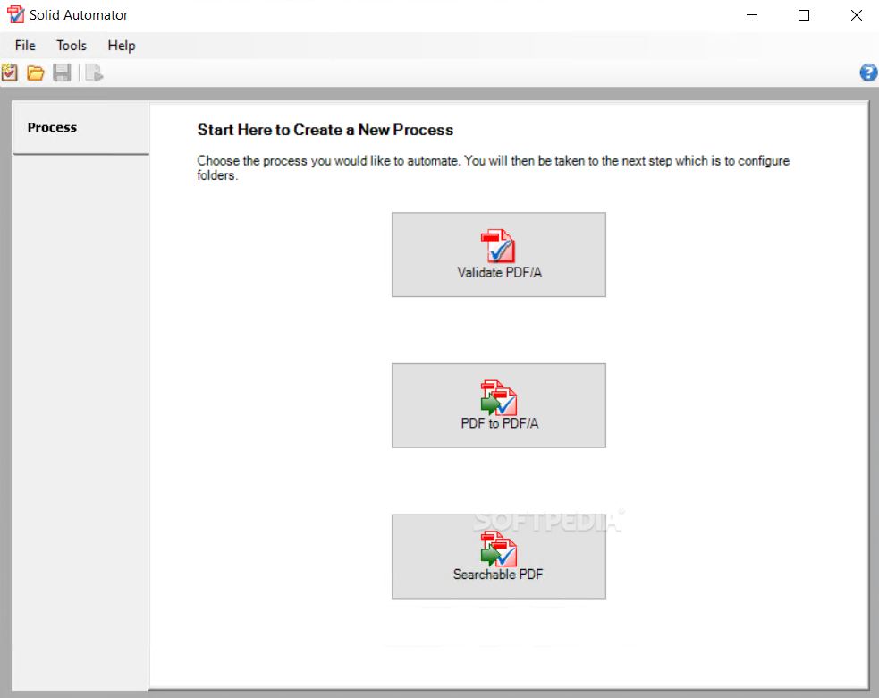Click the Save floppy disk icon
Screen dimensions: 879x698
[x=62, y=73]
